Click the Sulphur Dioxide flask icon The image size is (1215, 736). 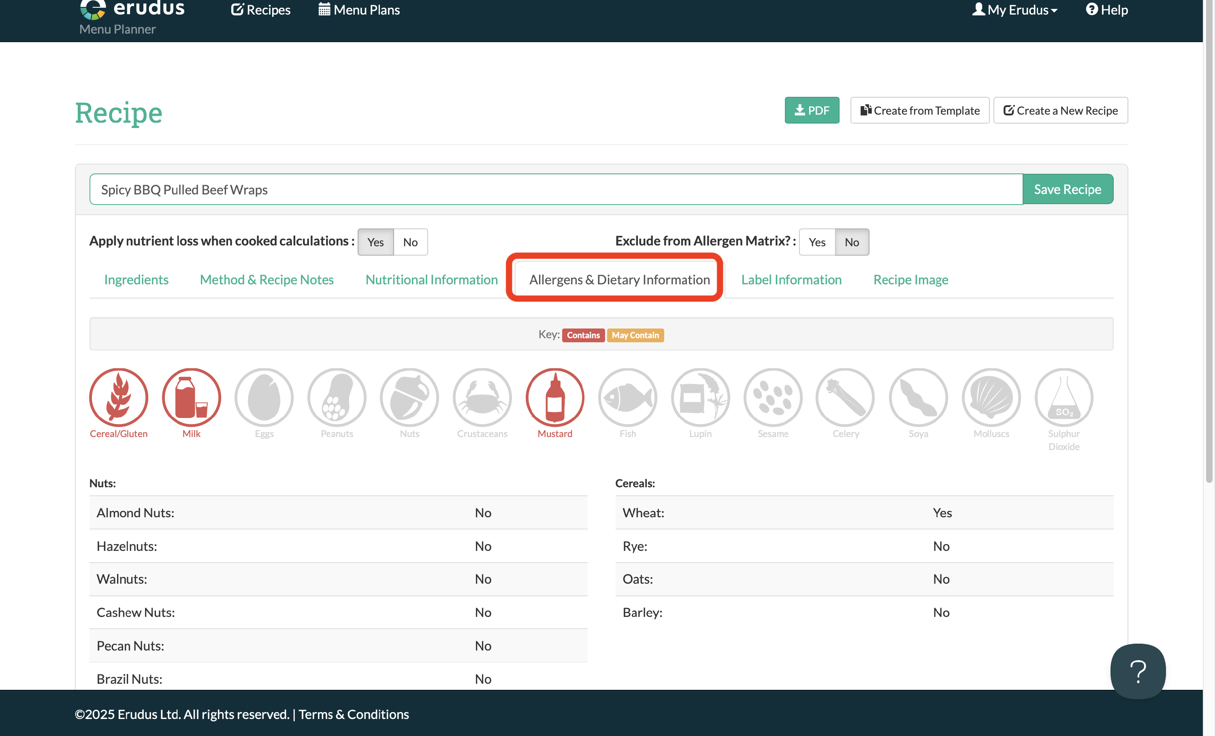[1064, 397]
